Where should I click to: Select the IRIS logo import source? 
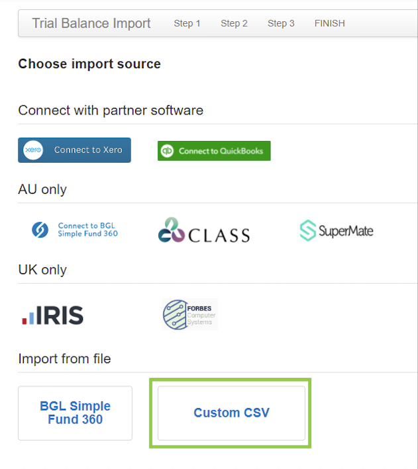click(53, 315)
